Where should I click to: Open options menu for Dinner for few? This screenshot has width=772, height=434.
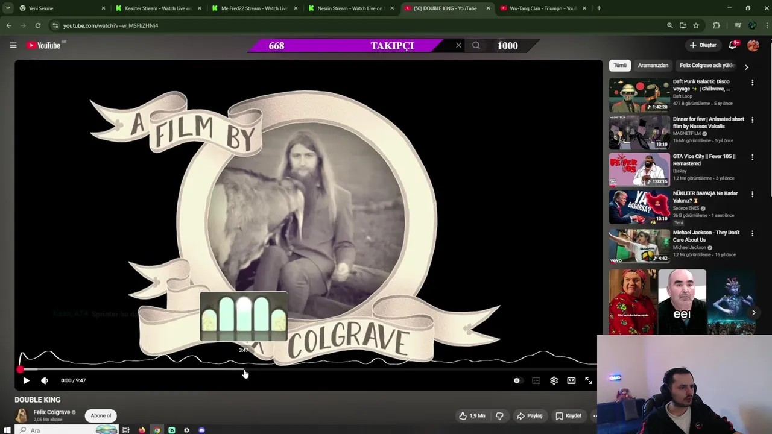752,120
